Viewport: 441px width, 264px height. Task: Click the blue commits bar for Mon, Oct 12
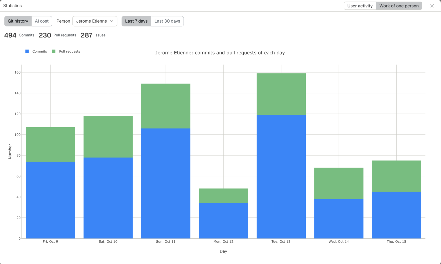[x=224, y=221]
